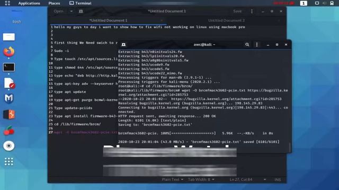The width and height of the screenshot is (339, 190).
Task: Click line 1 text 'hello my guys to day'
Action: pyautogui.click(x=76, y=27)
